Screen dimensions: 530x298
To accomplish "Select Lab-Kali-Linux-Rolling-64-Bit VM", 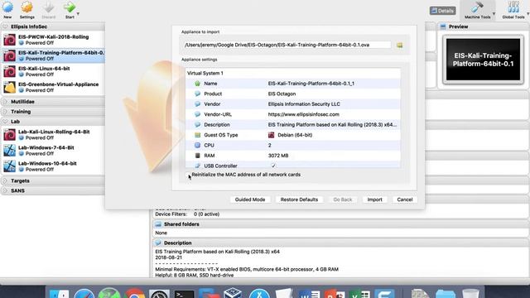I will point(53,134).
